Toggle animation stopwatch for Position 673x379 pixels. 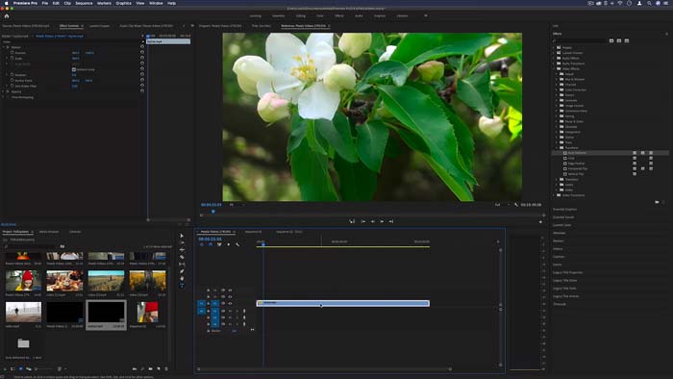(x=12, y=53)
